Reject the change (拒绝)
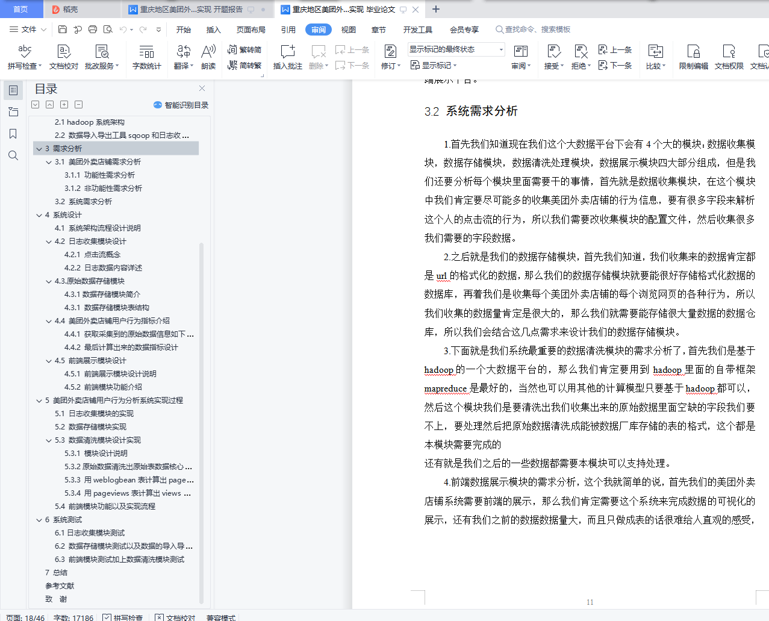The width and height of the screenshot is (769, 621). 581,57
